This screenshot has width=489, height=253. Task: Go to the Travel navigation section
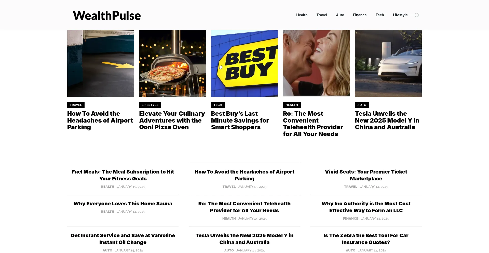(321, 15)
